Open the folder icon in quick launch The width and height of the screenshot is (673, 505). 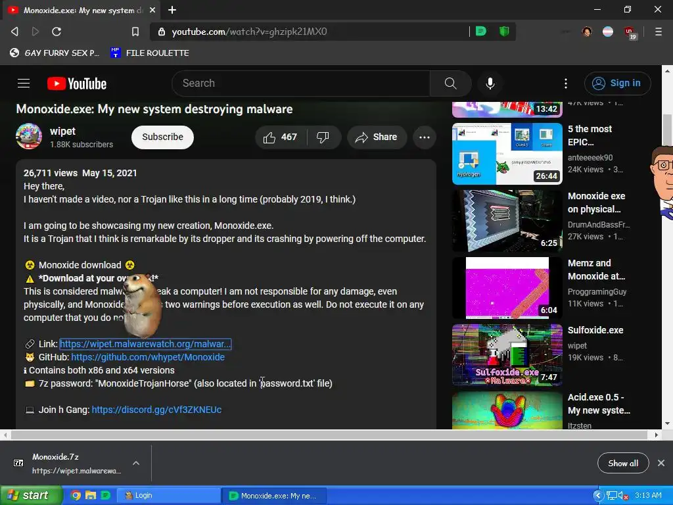pyautogui.click(x=90, y=496)
